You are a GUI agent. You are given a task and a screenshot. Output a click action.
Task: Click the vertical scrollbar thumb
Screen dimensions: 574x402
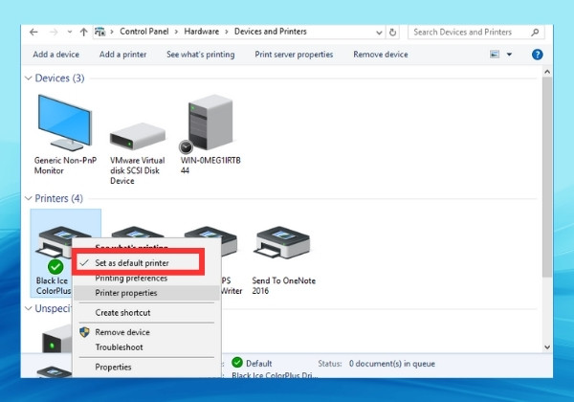(547, 177)
